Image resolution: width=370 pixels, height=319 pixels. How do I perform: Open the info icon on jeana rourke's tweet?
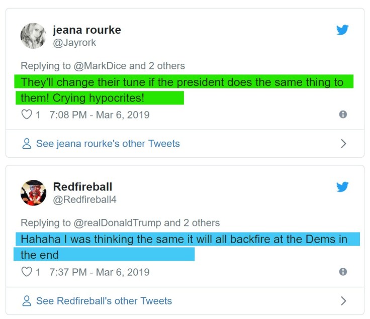pyautogui.click(x=343, y=115)
